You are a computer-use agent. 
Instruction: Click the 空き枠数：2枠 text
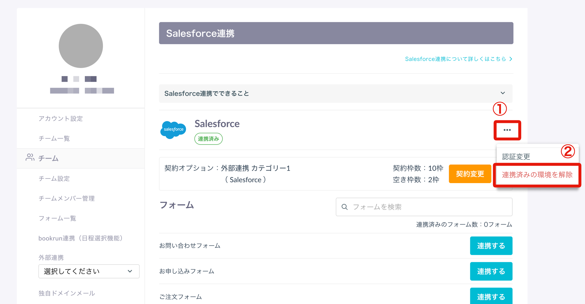pos(416,180)
